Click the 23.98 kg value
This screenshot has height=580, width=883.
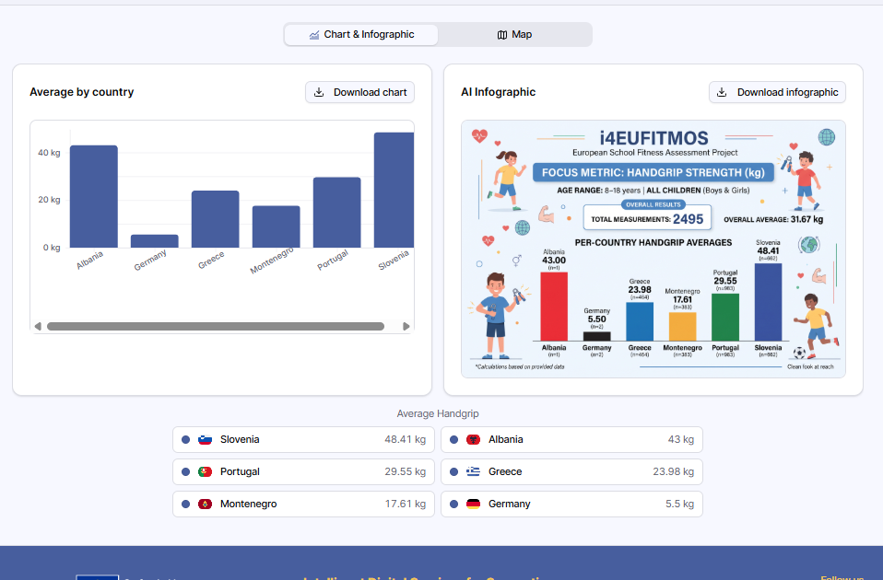click(674, 471)
